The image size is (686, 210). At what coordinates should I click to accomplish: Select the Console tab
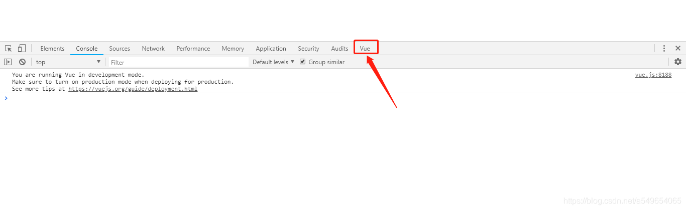click(x=87, y=49)
